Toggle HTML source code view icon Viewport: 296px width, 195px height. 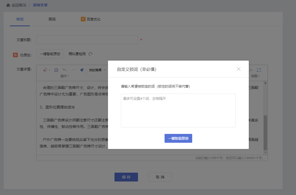tap(251, 70)
